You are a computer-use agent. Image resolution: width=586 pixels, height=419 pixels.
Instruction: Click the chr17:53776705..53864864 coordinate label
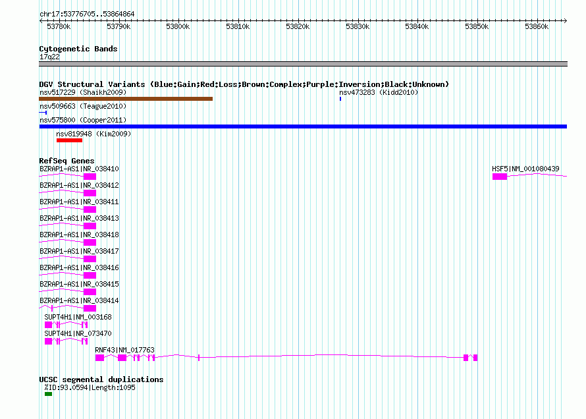pos(87,14)
